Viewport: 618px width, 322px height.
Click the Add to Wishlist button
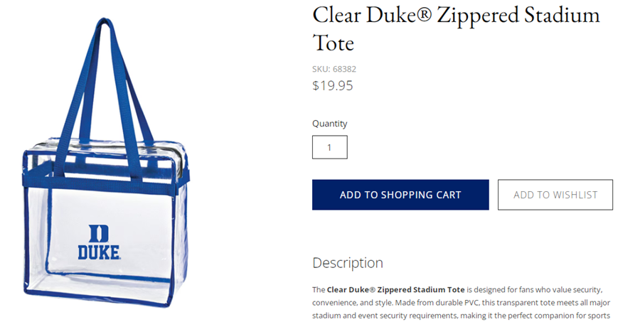(555, 195)
